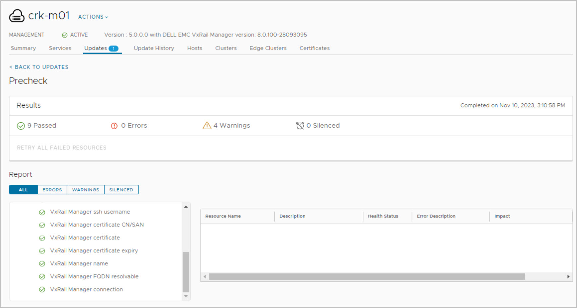
Task: Open the ACTIONS dropdown menu
Action: [x=93, y=17]
